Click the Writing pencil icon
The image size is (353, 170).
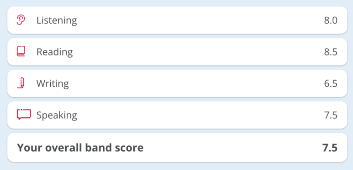click(x=21, y=83)
